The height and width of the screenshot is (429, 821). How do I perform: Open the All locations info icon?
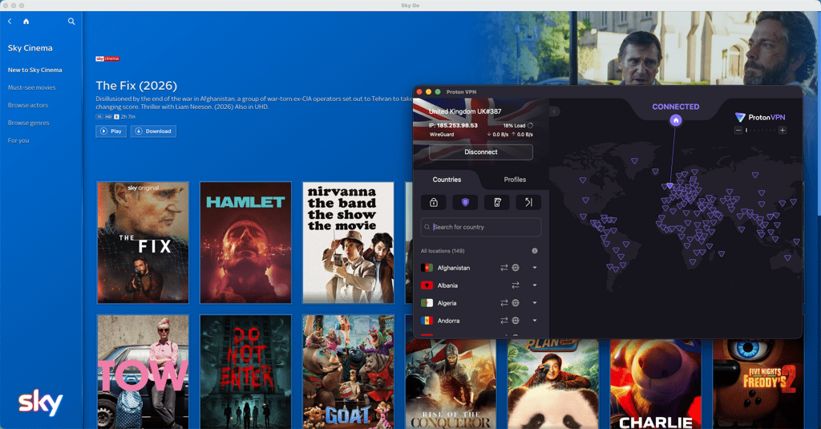click(535, 251)
